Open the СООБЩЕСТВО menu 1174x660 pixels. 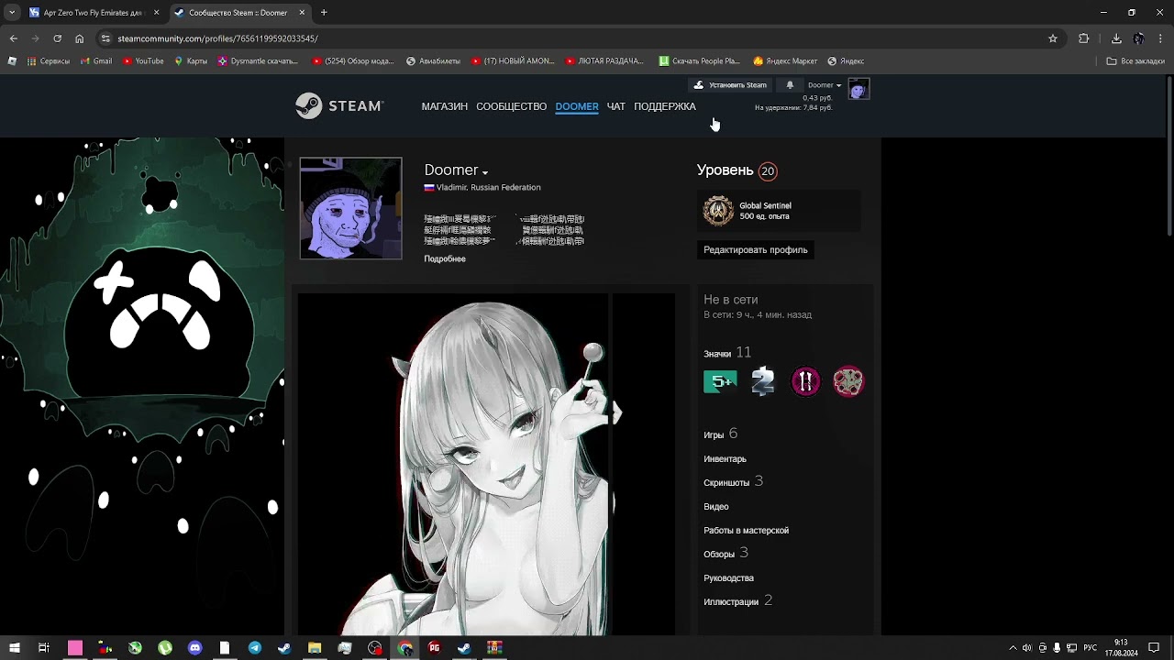(511, 106)
